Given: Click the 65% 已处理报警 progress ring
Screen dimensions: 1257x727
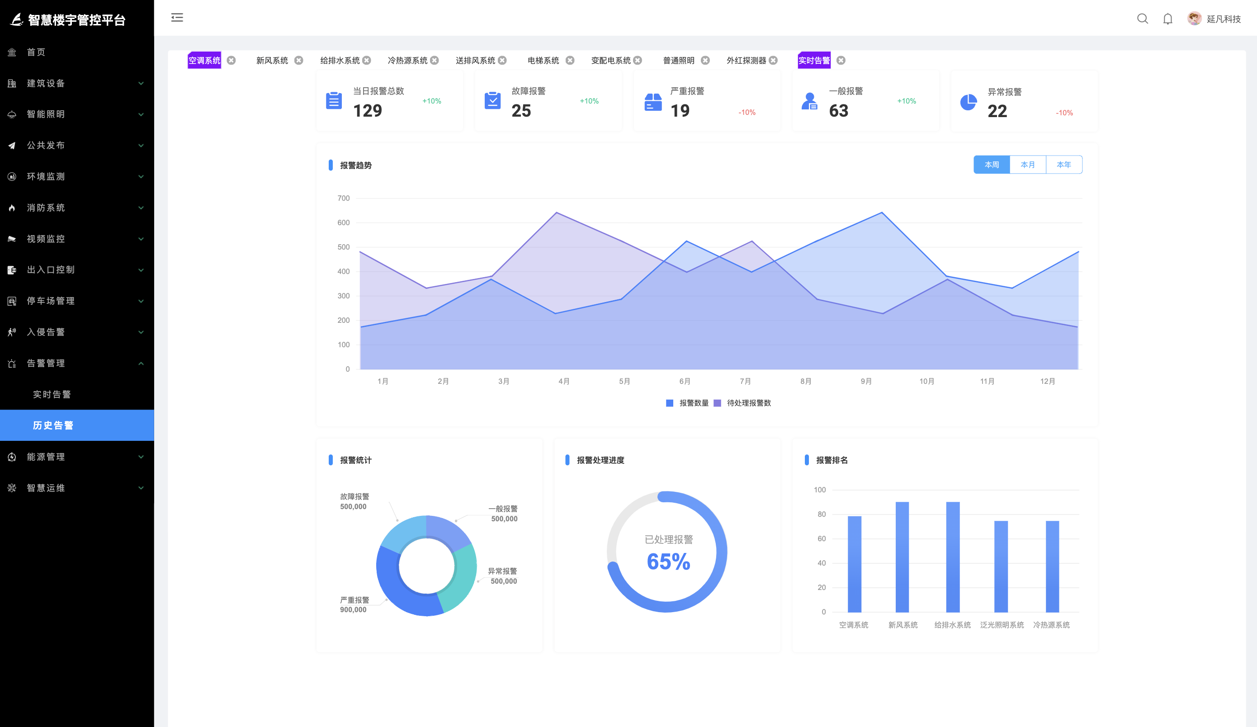Looking at the screenshot, I should 667,552.
